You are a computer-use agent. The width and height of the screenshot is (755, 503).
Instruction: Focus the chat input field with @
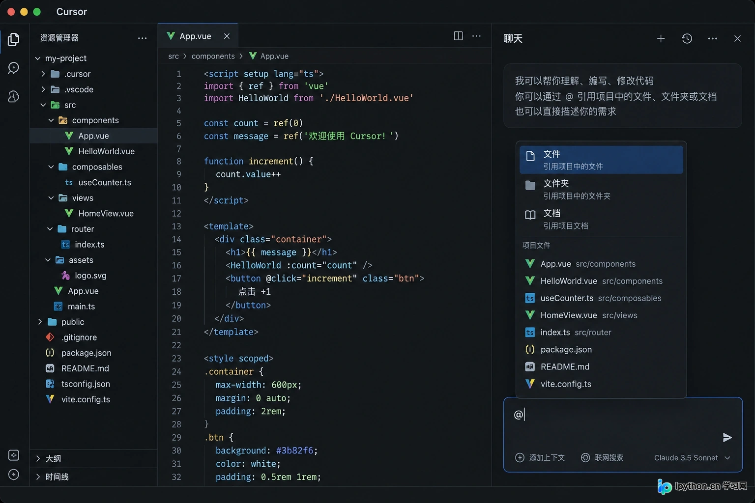623,435
